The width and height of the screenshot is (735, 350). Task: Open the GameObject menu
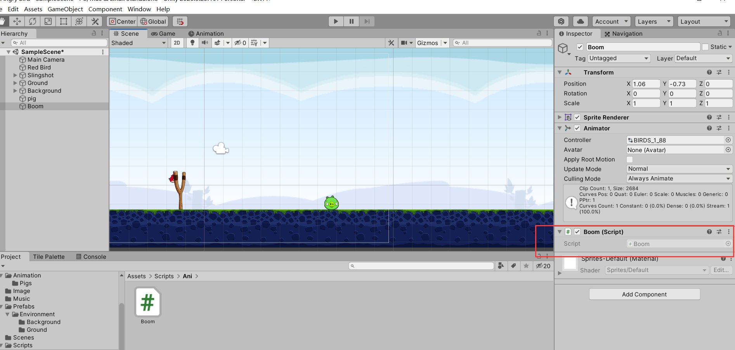pyautogui.click(x=65, y=9)
